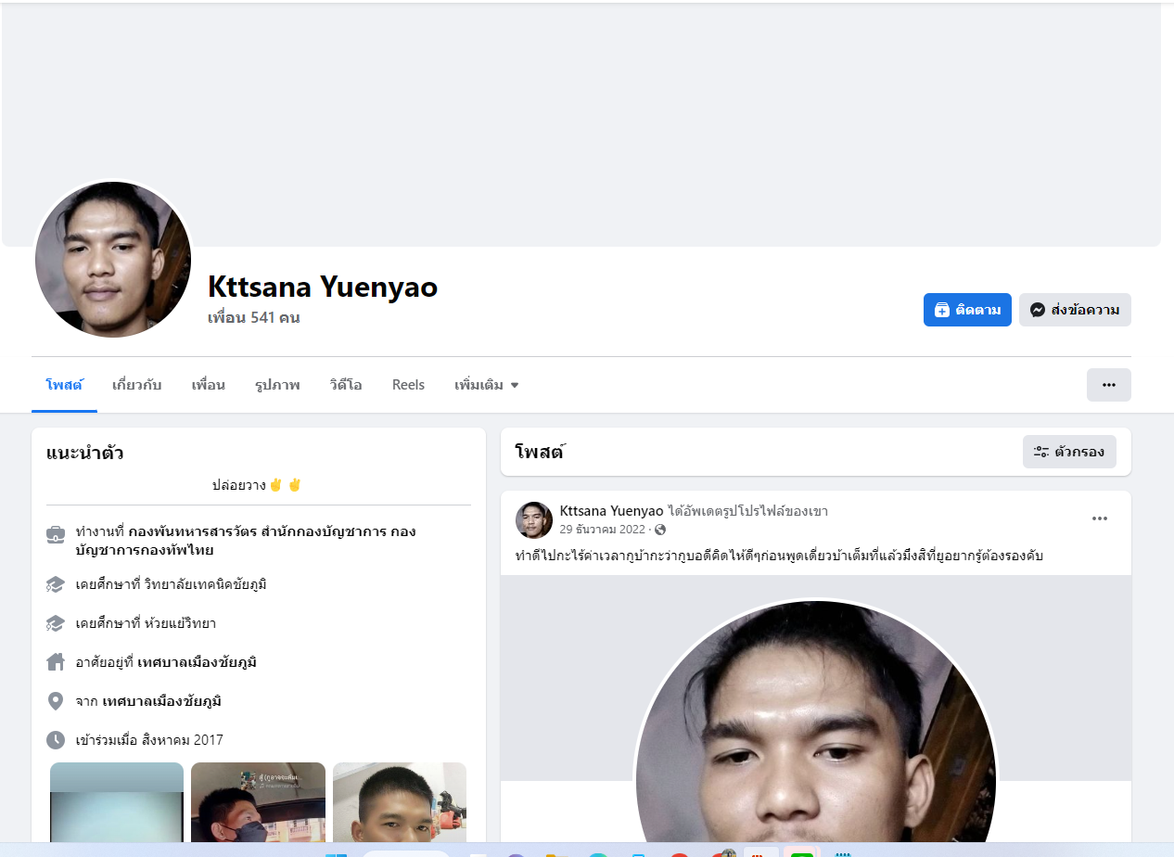This screenshot has width=1174, height=857.
Task: Click the โพสต์ heading in the posts card
Action: pyautogui.click(x=541, y=452)
